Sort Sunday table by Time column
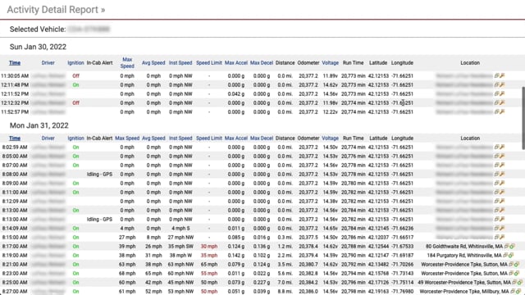 [15, 63]
